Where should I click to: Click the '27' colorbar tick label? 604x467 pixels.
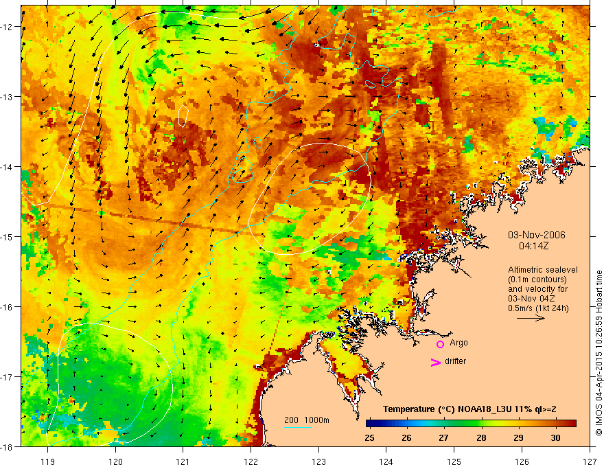(x=444, y=437)
